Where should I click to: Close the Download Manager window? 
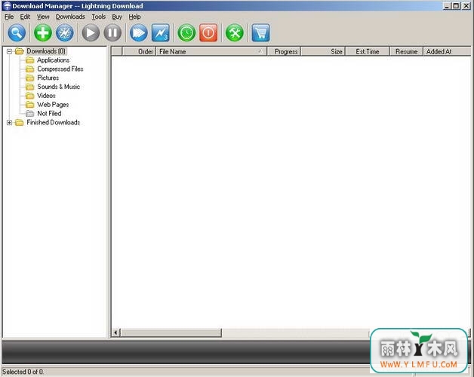click(x=466, y=6)
